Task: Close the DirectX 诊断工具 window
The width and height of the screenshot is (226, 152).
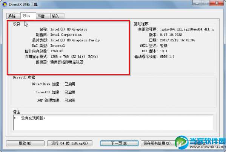Action: 217,3
